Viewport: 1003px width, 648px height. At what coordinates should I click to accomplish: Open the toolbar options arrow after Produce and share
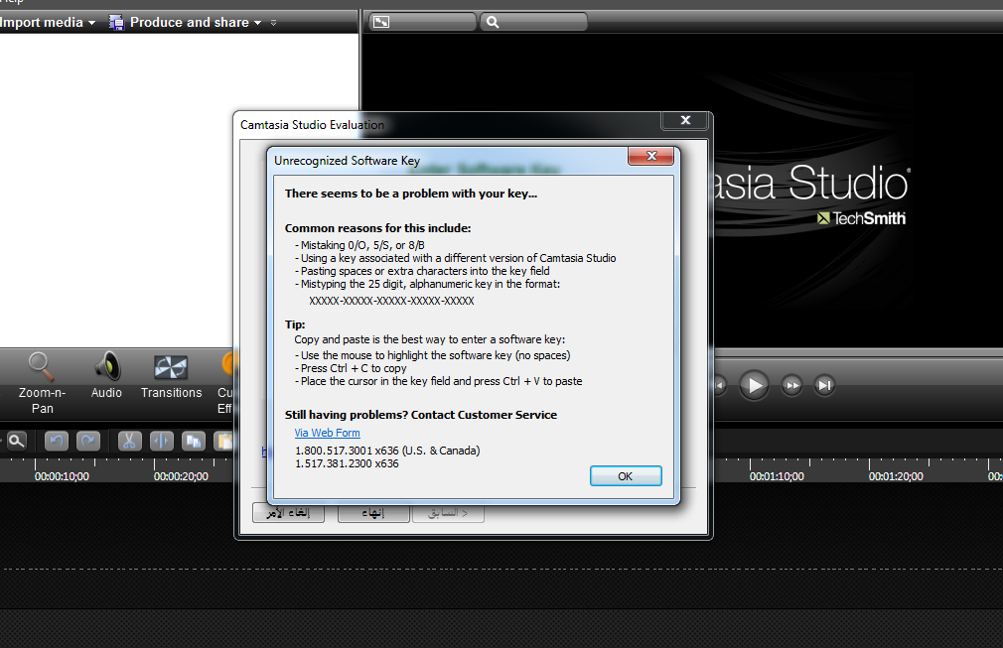274,23
